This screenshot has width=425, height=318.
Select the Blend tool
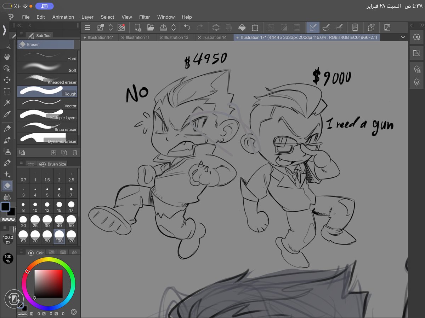[x=7, y=197]
